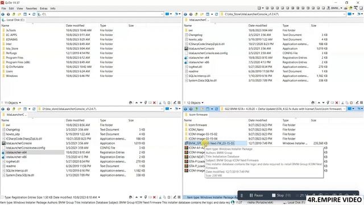364x205 pixels.
Task: Select the Program Files (x86) folder
Action: (18, 62)
